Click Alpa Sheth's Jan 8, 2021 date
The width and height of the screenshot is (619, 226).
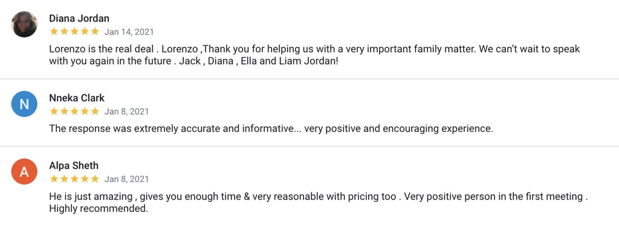pos(127,180)
